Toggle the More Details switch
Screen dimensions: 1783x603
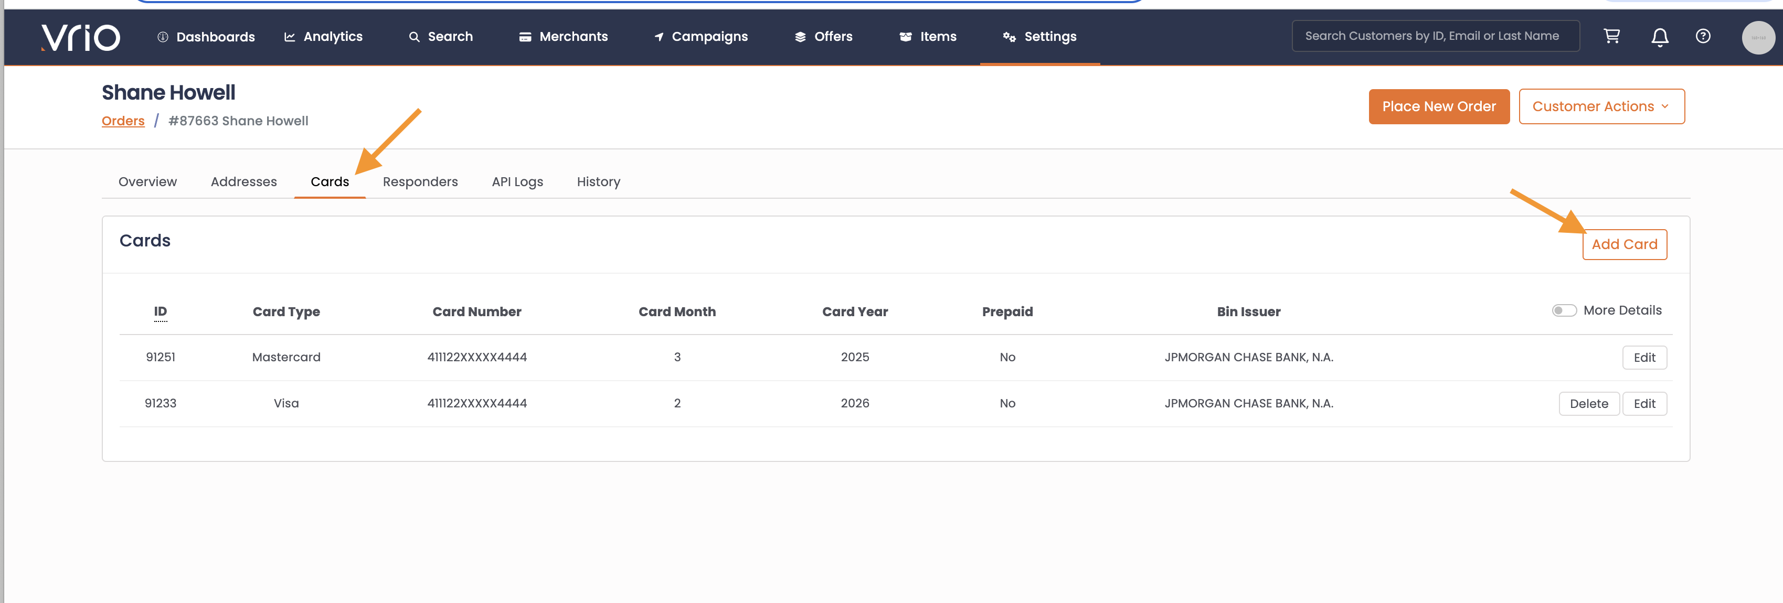1564,310
